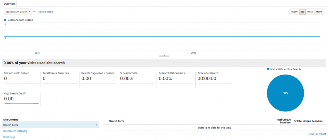Select Search Term in Site Content
The image size is (328, 140).
pyautogui.click(x=51, y=125)
